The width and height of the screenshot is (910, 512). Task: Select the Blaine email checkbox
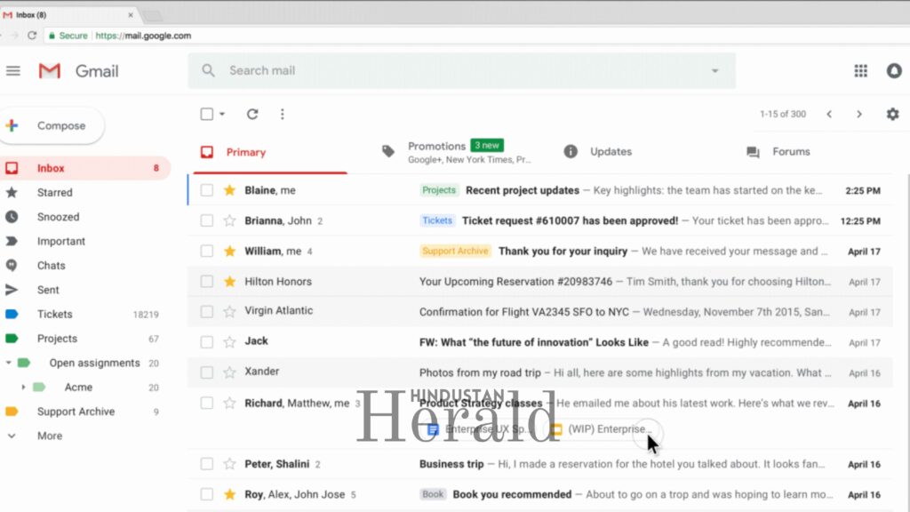click(x=206, y=190)
